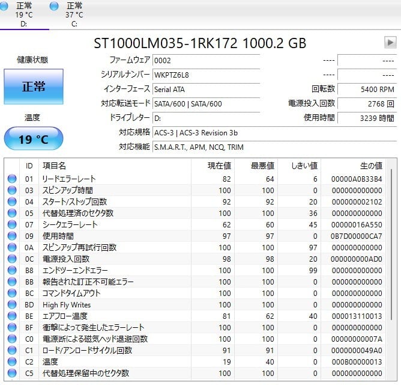Click the 生の値 column header
The height and width of the screenshot is (385, 401).
[x=370, y=165]
